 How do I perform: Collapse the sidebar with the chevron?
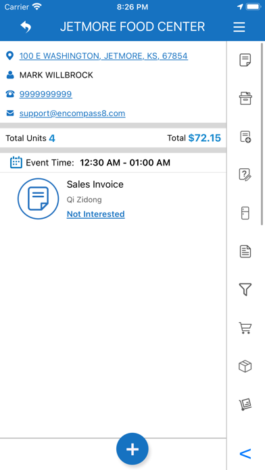point(245,454)
